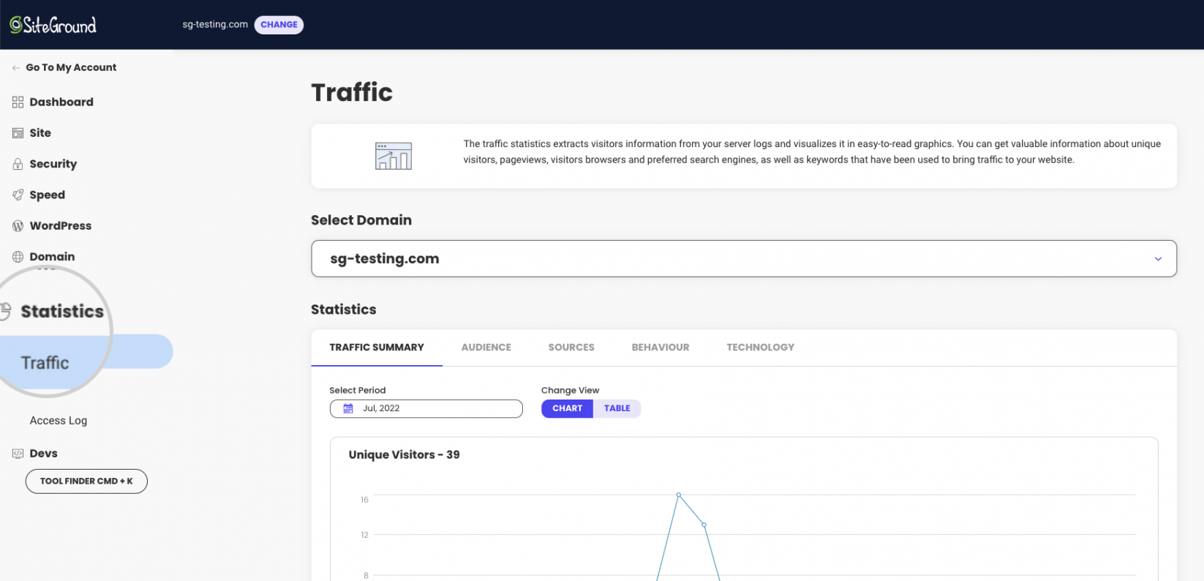Click the Unique Visitors - 39 heading
1204x581 pixels.
click(x=404, y=455)
